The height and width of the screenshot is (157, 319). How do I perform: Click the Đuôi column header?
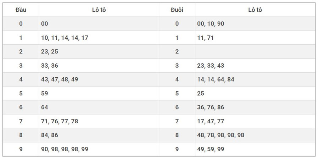177,10
